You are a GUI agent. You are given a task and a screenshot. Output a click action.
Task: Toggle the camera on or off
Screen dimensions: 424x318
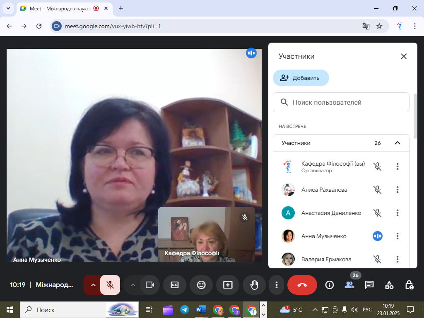point(150,285)
